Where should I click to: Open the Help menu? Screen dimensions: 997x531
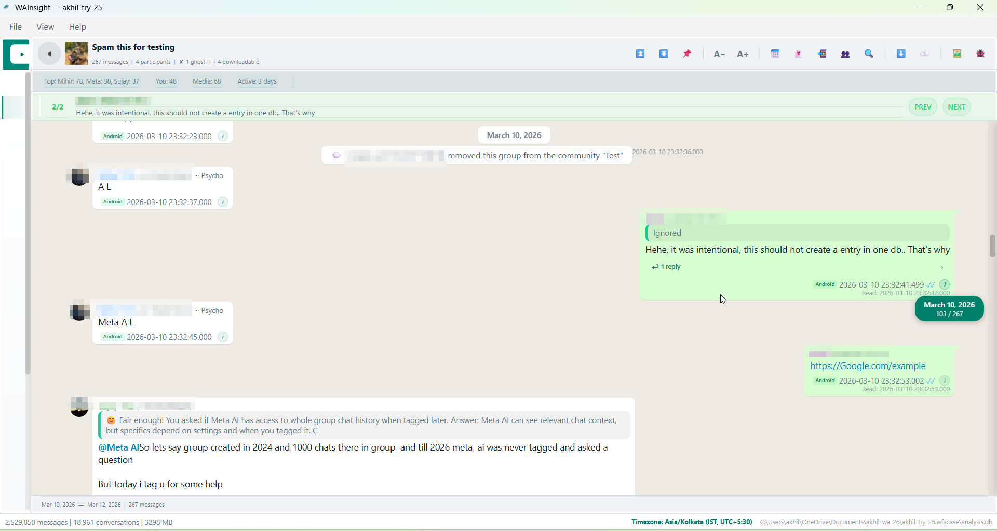(x=77, y=27)
